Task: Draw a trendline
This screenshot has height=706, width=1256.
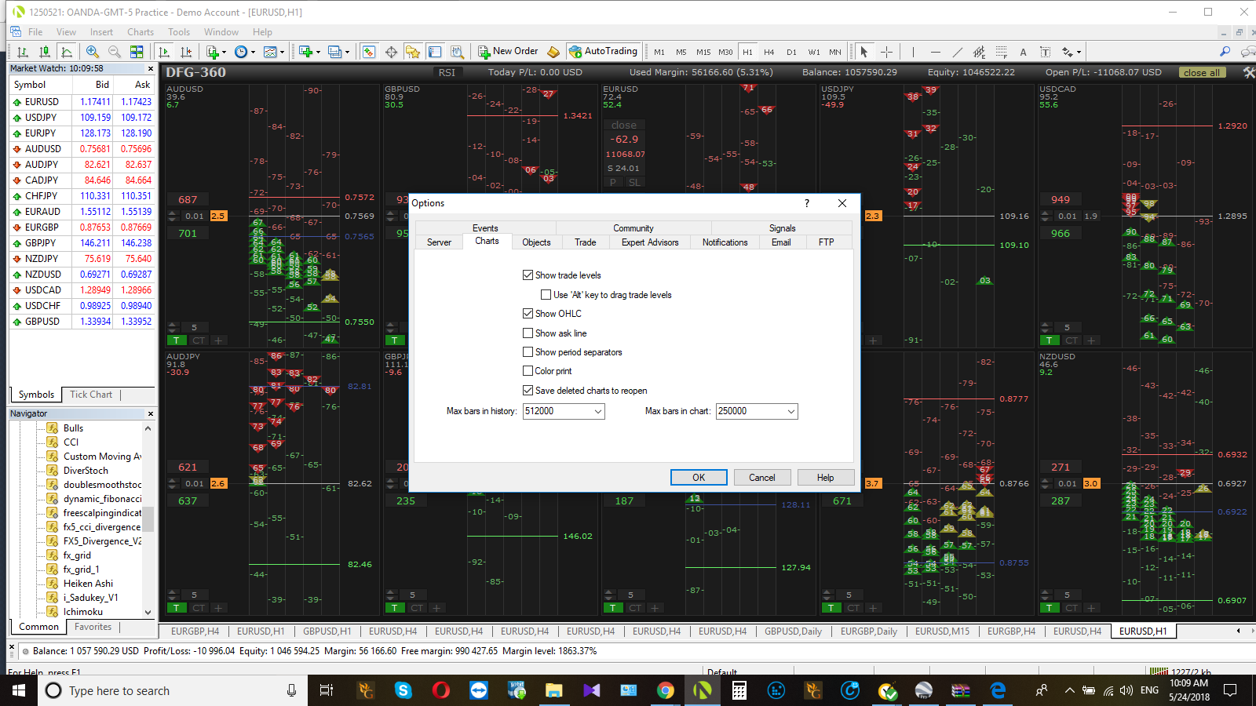Action: click(957, 52)
